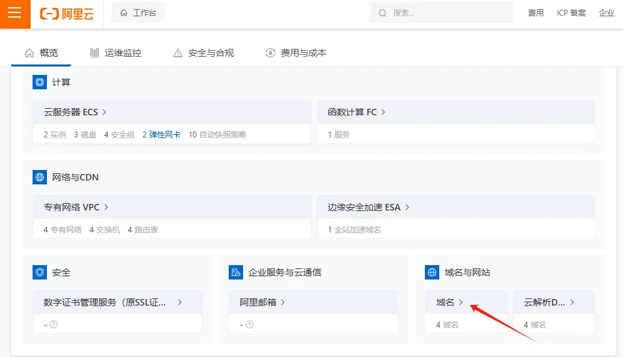
Task: Expand the 阿里邮箱 chevron
Action: 283,302
